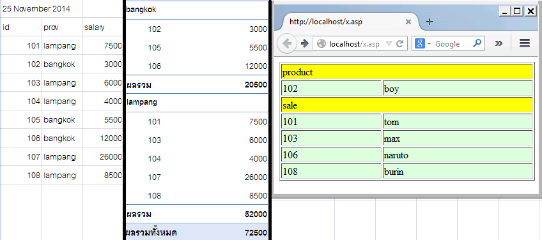Maximize the browser window
Screen dimensions: 542x240
[x=518, y=11]
